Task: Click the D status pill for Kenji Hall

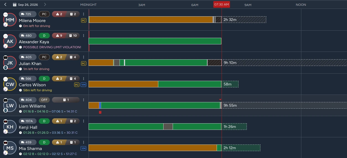Action: (x=44, y=121)
